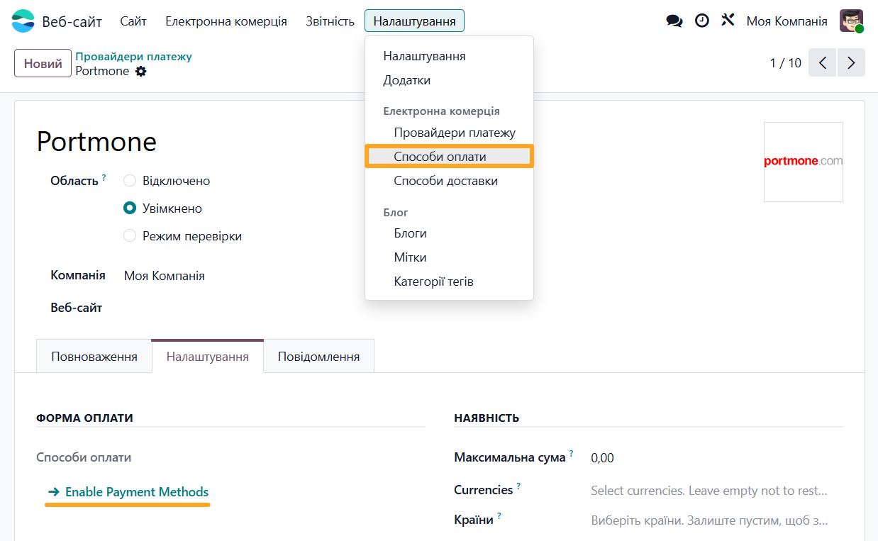The width and height of the screenshot is (878, 541).
Task: Edit the Portmone provider name field
Action: (x=96, y=141)
